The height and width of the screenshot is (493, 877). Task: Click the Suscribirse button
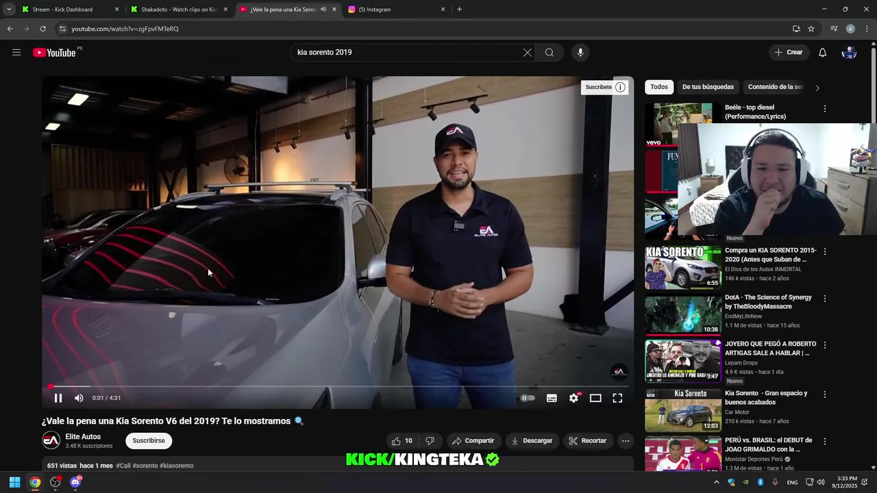(149, 441)
